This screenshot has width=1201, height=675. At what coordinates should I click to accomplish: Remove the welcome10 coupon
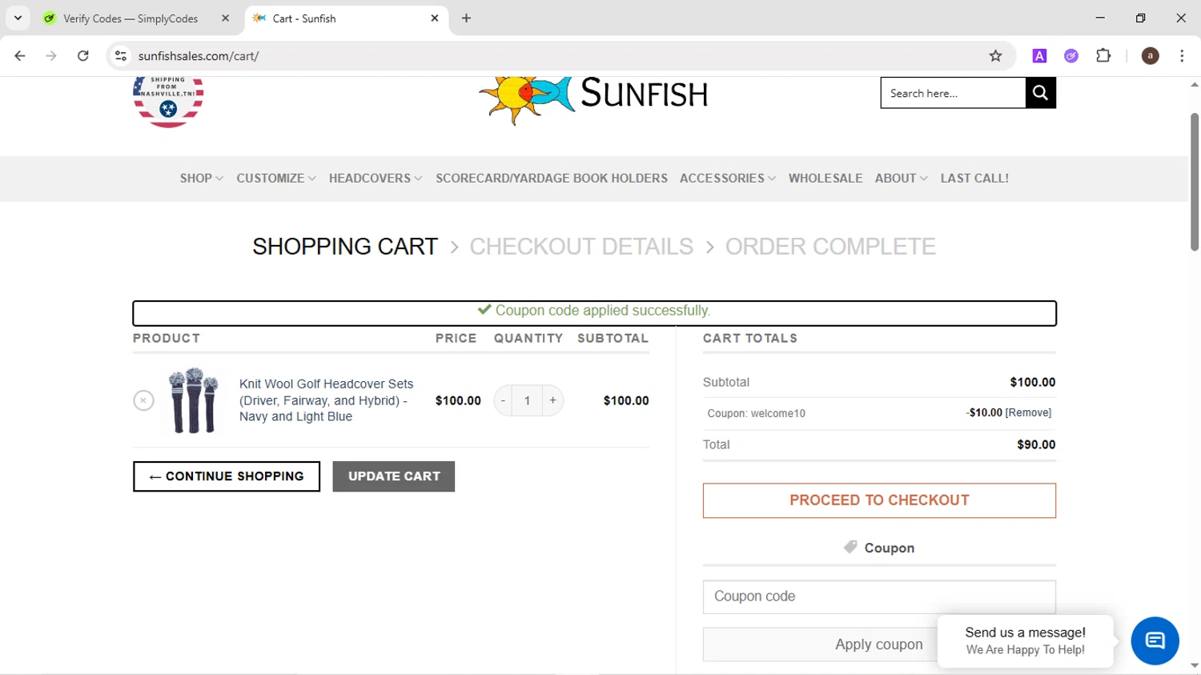(1028, 413)
